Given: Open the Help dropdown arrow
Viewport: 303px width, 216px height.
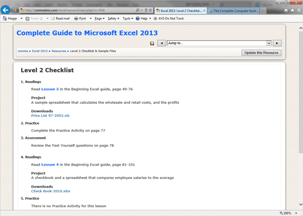Looking at the screenshot, I should tap(150, 19).
